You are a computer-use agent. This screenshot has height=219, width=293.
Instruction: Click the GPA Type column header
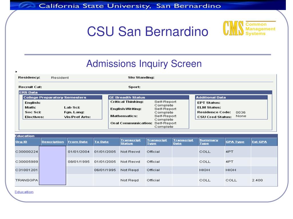pos(235,142)
